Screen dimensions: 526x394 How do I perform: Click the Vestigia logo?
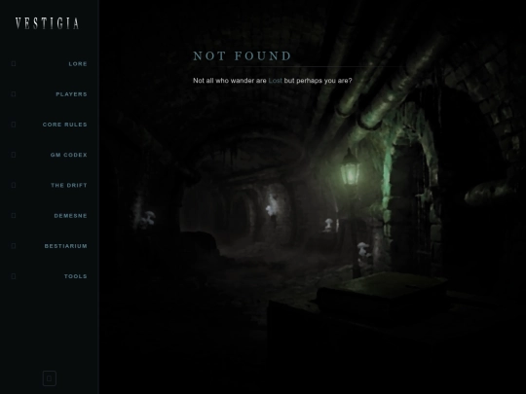coord(48,23)
